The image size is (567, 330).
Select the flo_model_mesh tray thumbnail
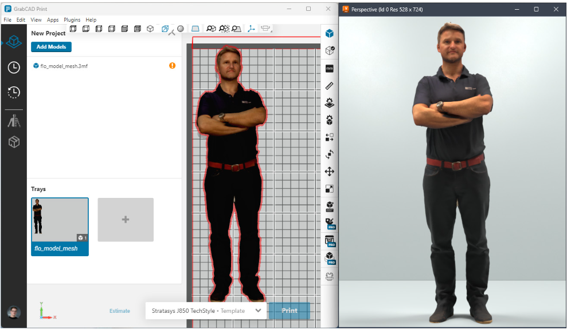(60, 227)
